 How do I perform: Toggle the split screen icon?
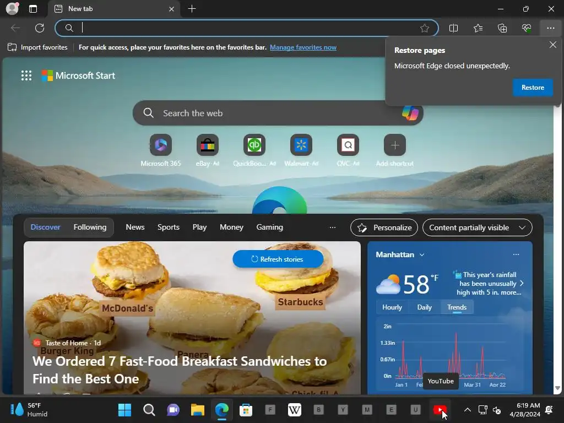click(454, 28)
